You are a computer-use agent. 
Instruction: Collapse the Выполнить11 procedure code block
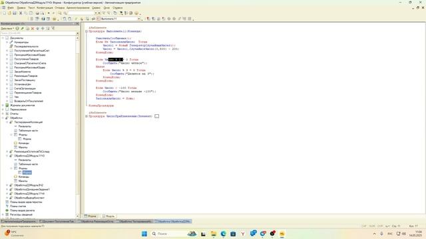(87, 31)
